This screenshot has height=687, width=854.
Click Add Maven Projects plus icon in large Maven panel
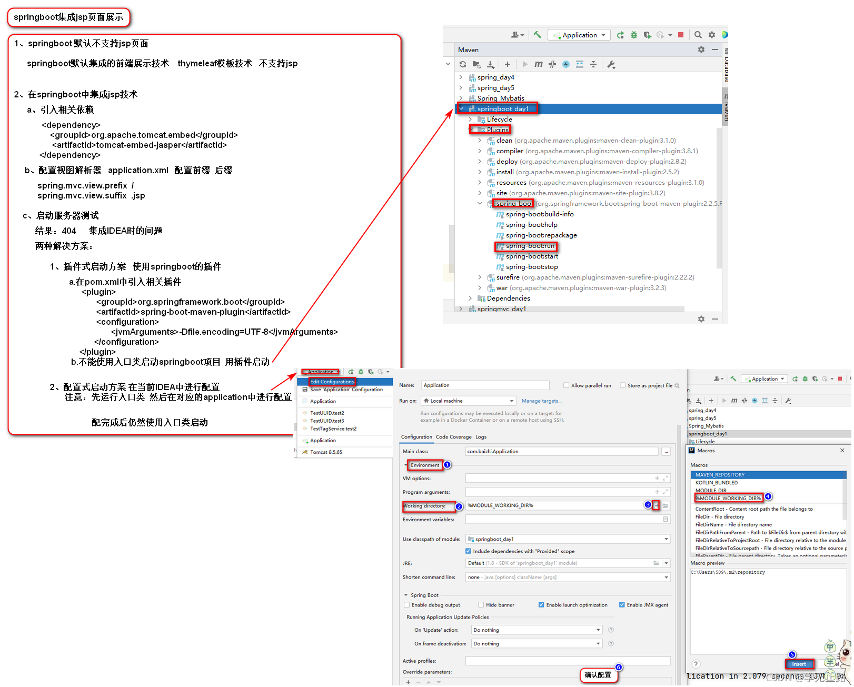(508, 64)
